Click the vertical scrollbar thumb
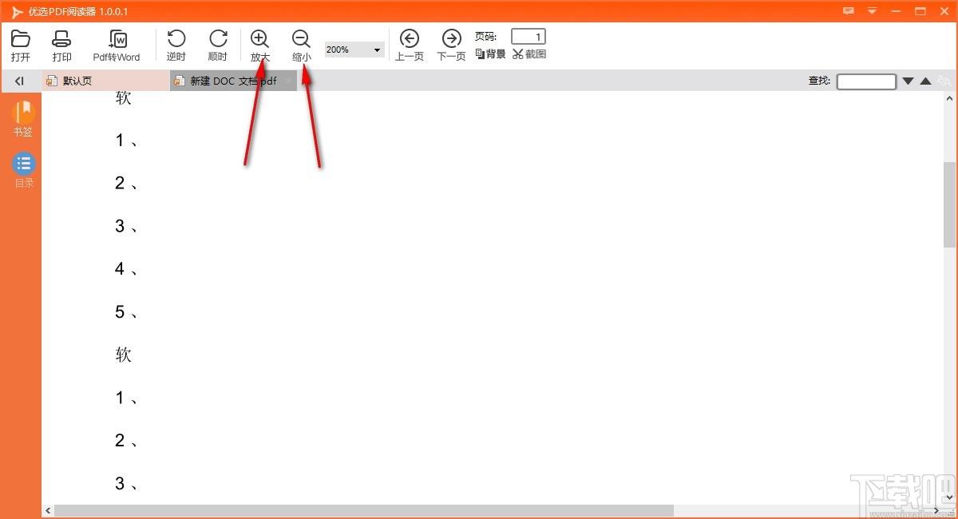The image size is (958, 519). [x=949, y=204]
